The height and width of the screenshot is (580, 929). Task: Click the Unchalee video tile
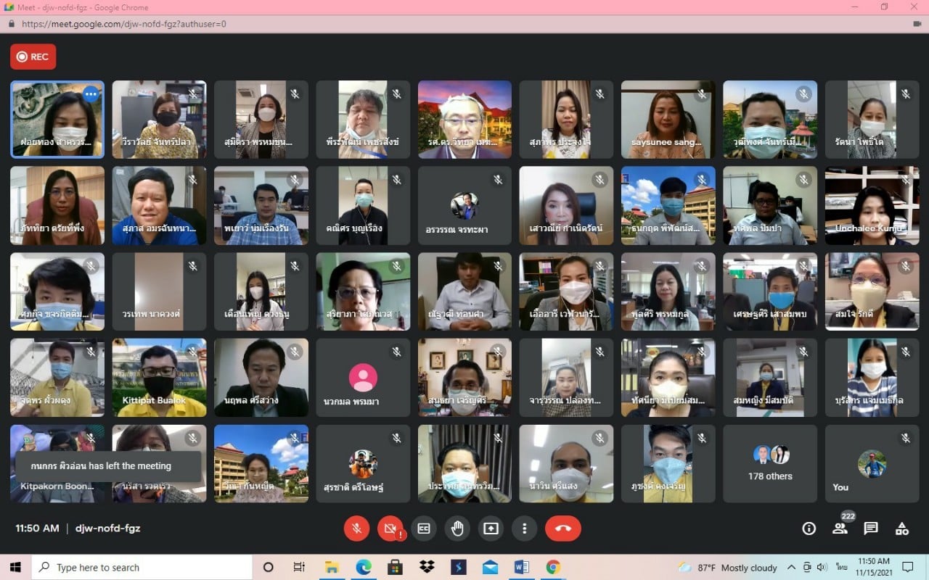(872, 206)
